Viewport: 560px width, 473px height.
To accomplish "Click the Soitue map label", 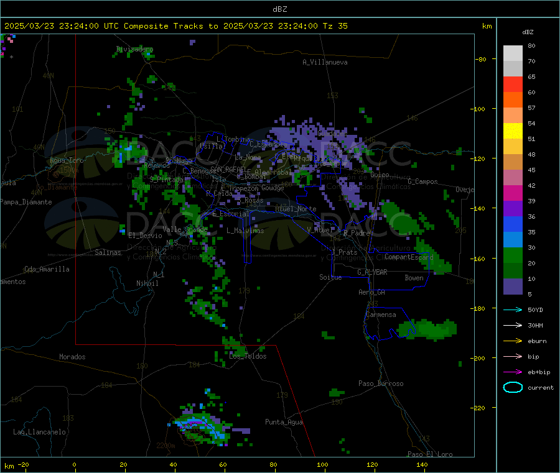I will (330, 277).
